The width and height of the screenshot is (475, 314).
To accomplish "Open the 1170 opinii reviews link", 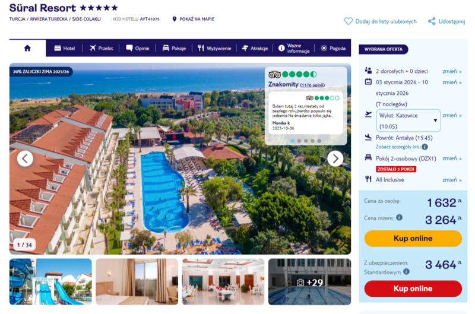I will [312, 85].
